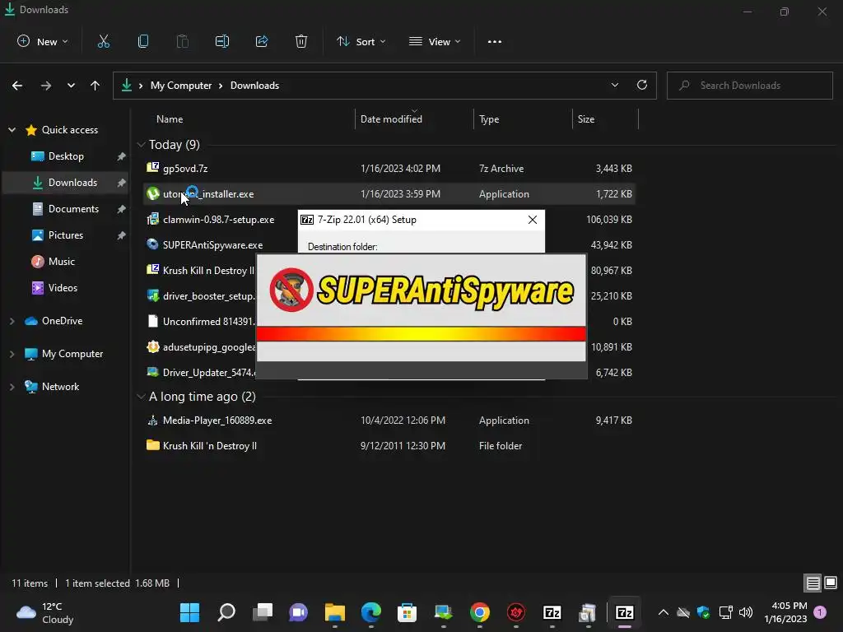Open Windows Security shield tray icon
Viewport: 843px width, 632px height.
(x=703, y=612)
